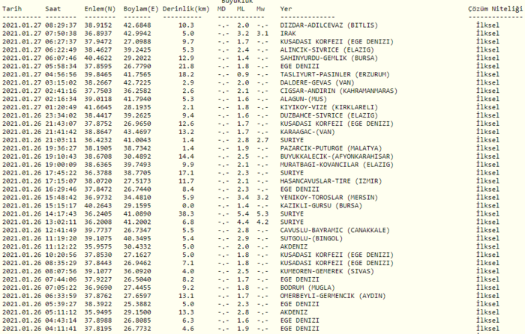Click depth value 38.3
Screen dimensions: 525x334
[186, 213]
